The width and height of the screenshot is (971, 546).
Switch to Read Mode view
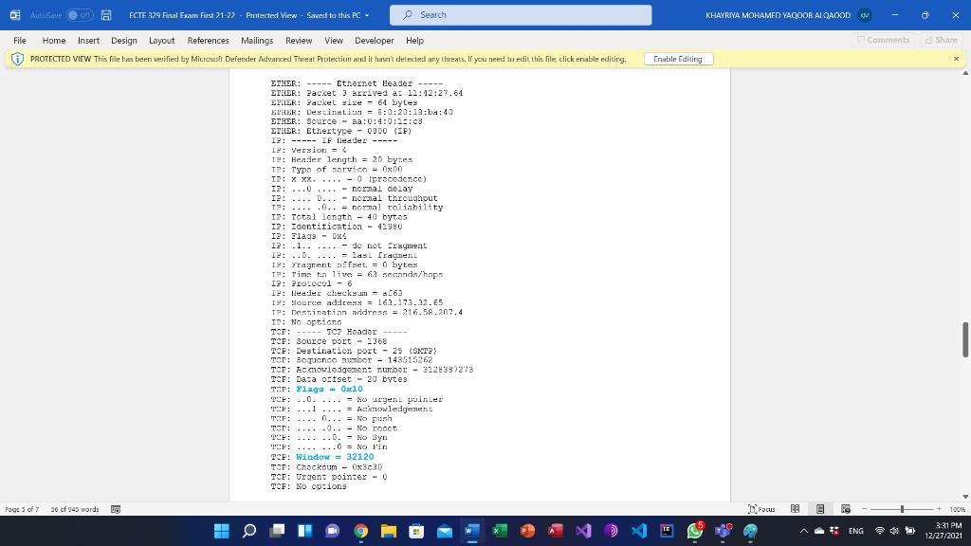pos(795,509)
